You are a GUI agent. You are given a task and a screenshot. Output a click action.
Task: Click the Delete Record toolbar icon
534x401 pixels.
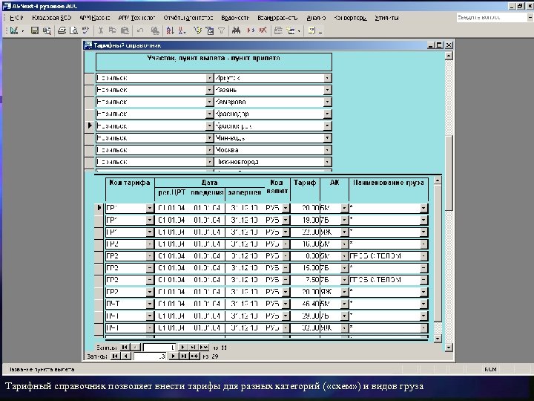click(x=263, y=30)
